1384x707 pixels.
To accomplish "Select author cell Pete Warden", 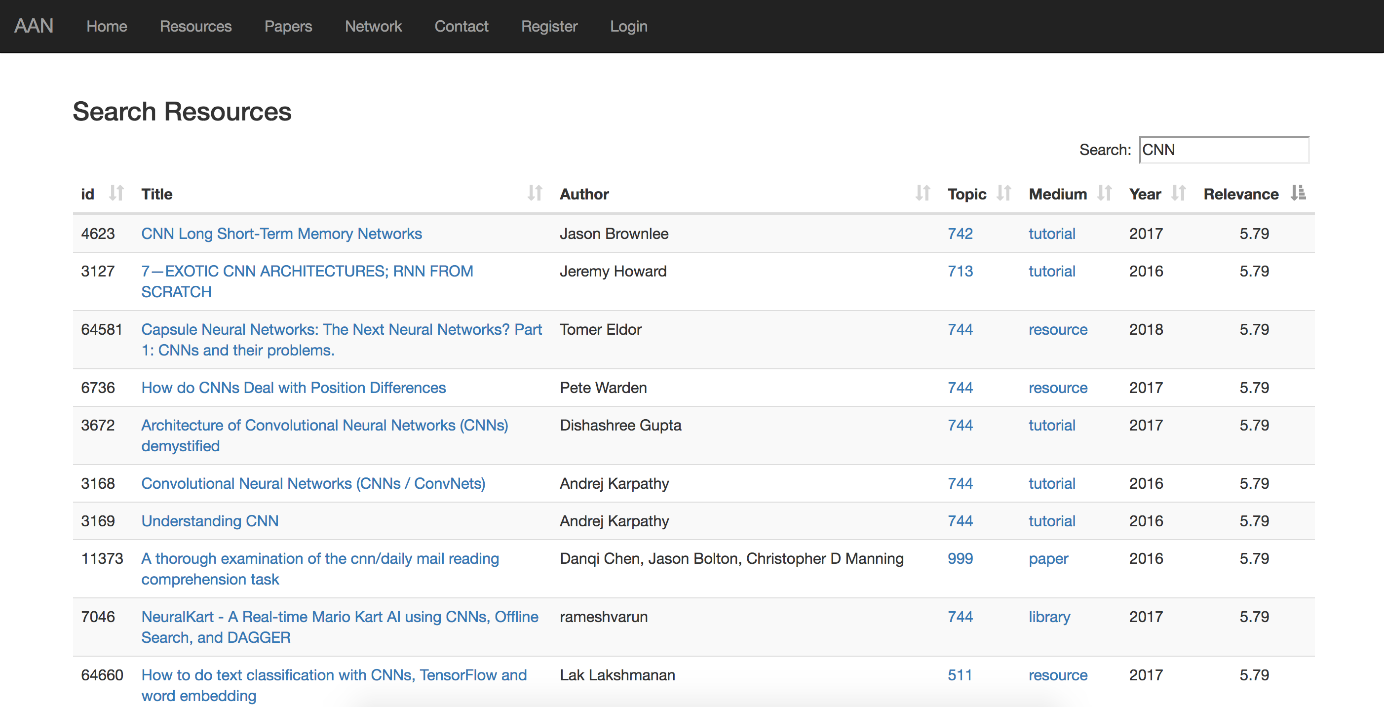I will coord(603,388).
